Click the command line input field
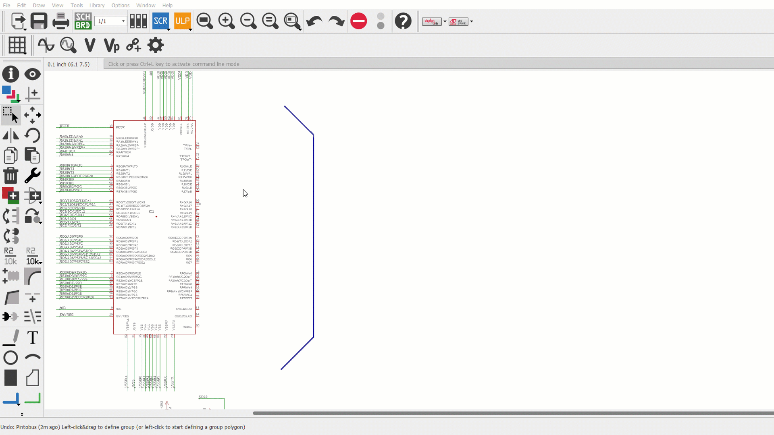774x435 pixels. [439, 64]
